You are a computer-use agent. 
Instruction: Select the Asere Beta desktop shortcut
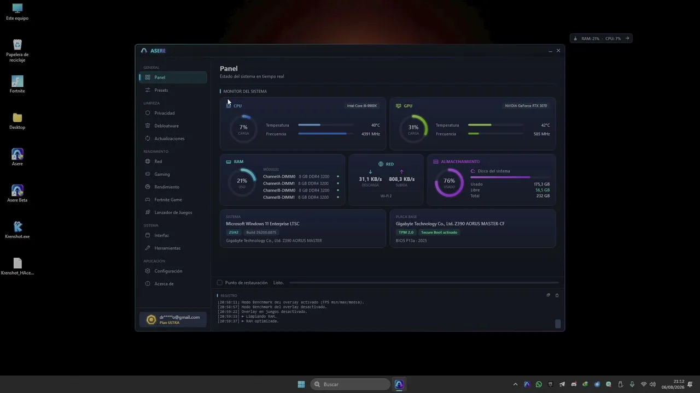[x=17, y=194]
